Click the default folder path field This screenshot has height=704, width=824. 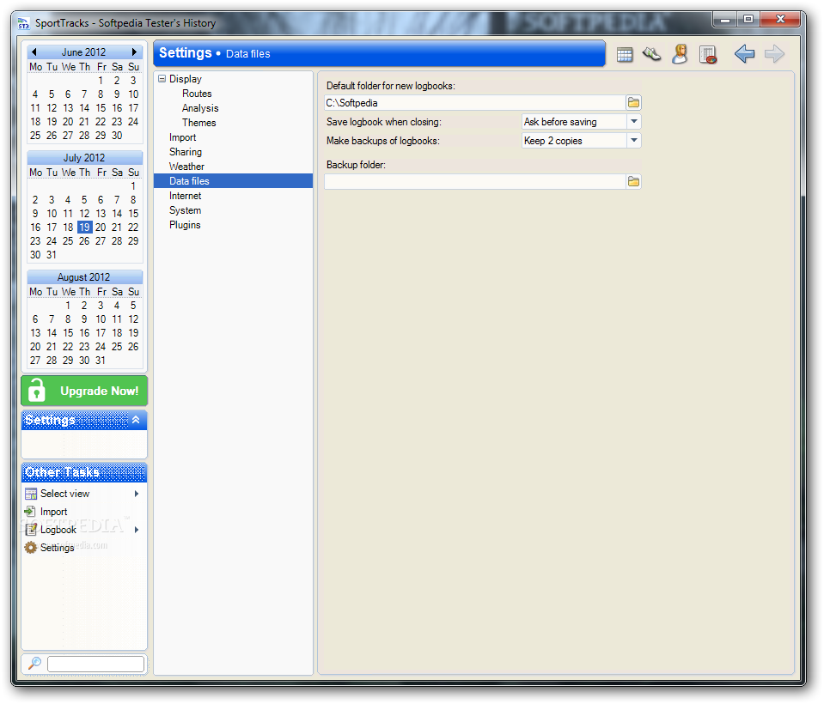coord(475,103)
